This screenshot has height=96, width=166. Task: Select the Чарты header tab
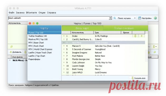click(x=44, y=28)
